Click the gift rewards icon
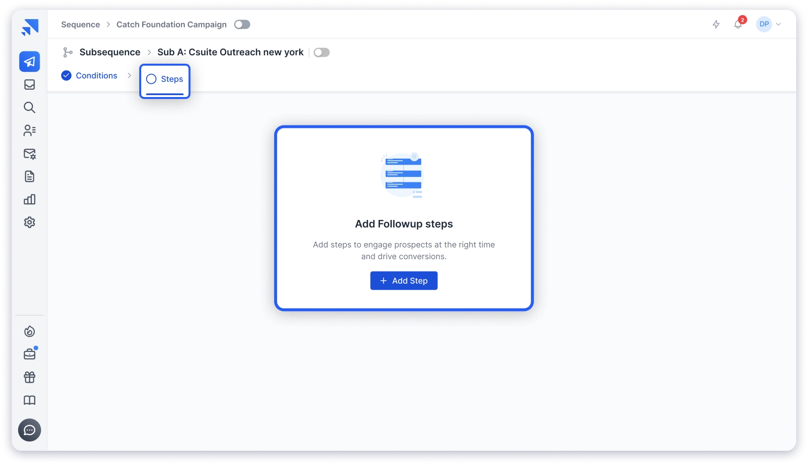 point(29,377)
